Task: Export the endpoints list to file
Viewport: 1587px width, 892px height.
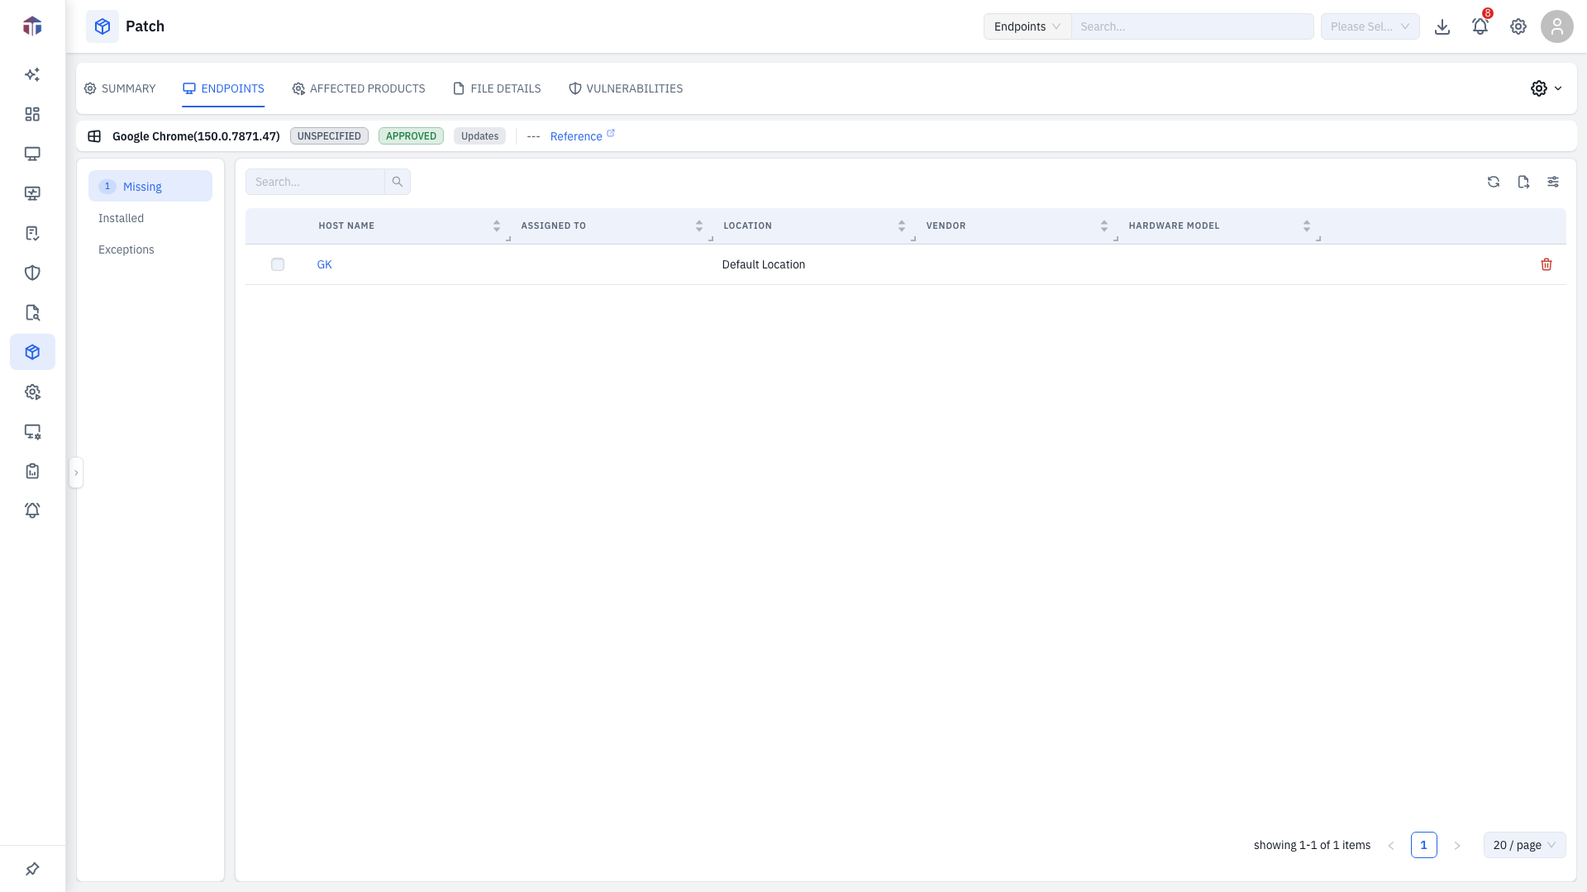Action: (x=1523, y=182)
